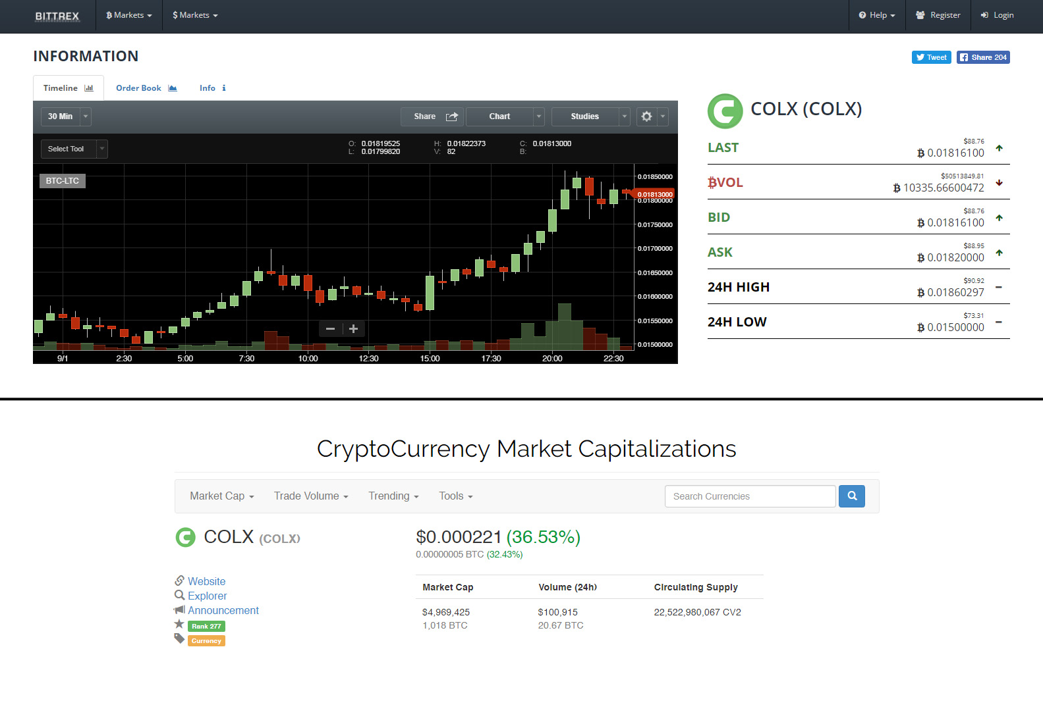1043x724 pixels.
Task: Click volume value 10335.66600472
Action: click(939, 188)
